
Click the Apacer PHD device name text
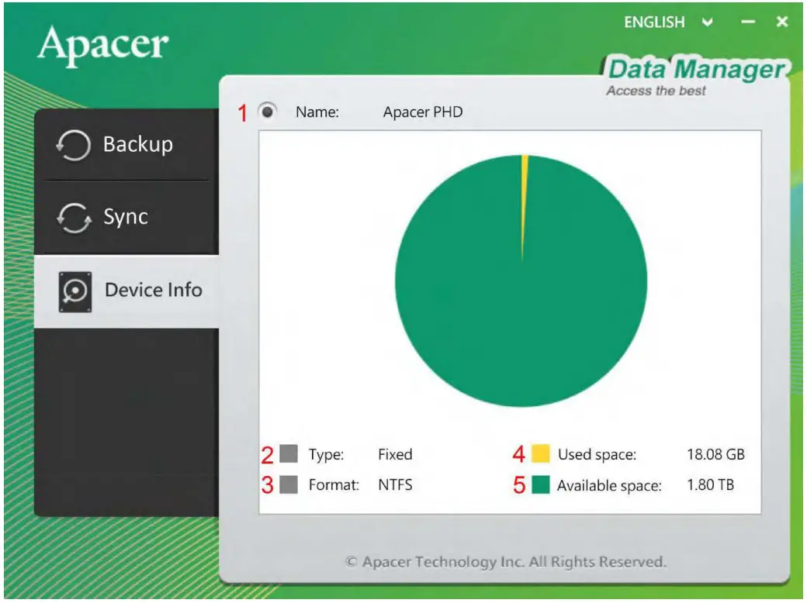pyautogui.click(x=422, y=112)
